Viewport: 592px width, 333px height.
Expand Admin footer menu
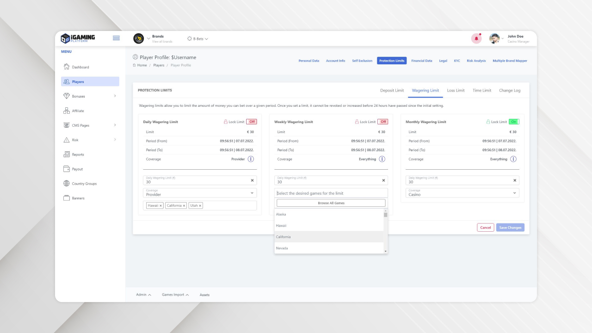click(144, 295)
